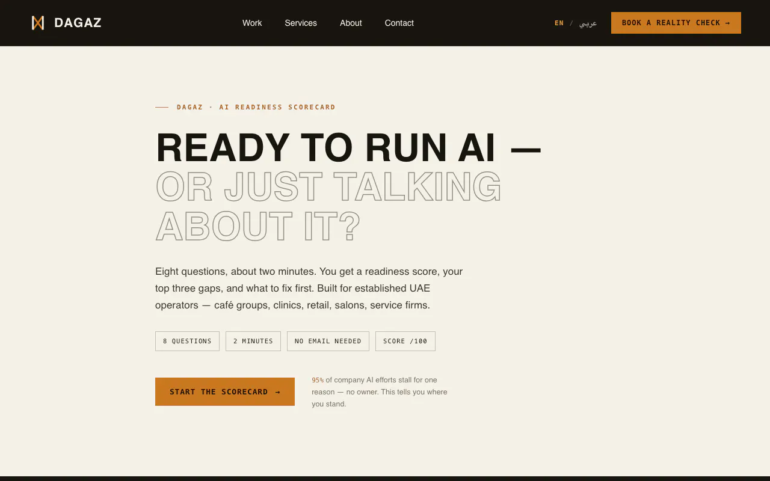Click Book a Reality Check button
Screen dimensions: 770x481
point(676,23)
